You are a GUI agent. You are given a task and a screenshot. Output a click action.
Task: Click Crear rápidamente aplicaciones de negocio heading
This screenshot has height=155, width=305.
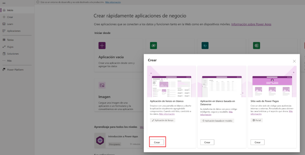pos(140,16)
